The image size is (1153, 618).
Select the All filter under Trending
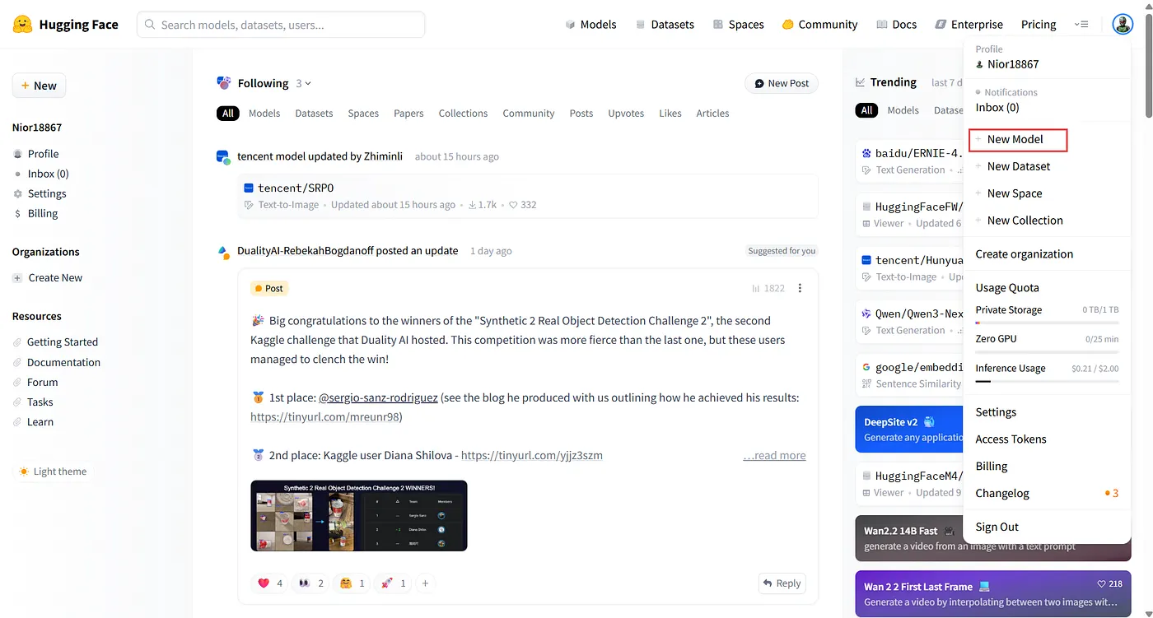[x=866, y=109]
